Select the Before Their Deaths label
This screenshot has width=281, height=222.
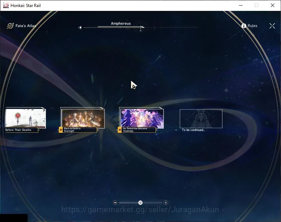point(18,130)
